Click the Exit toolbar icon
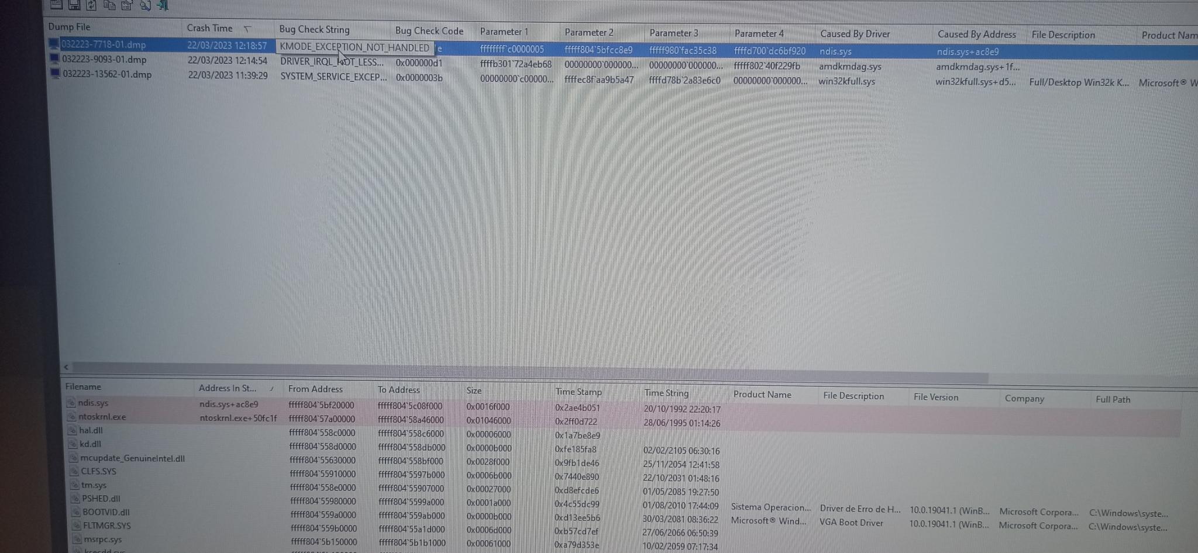 coord(163,5)
